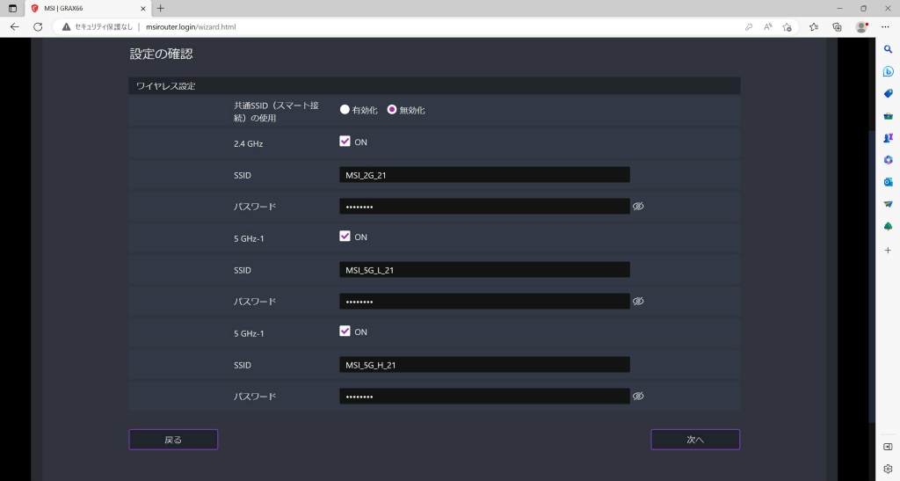
Task: Click the MSI_5G_H_21 SSID field
Action: click(x=484, y=365)
